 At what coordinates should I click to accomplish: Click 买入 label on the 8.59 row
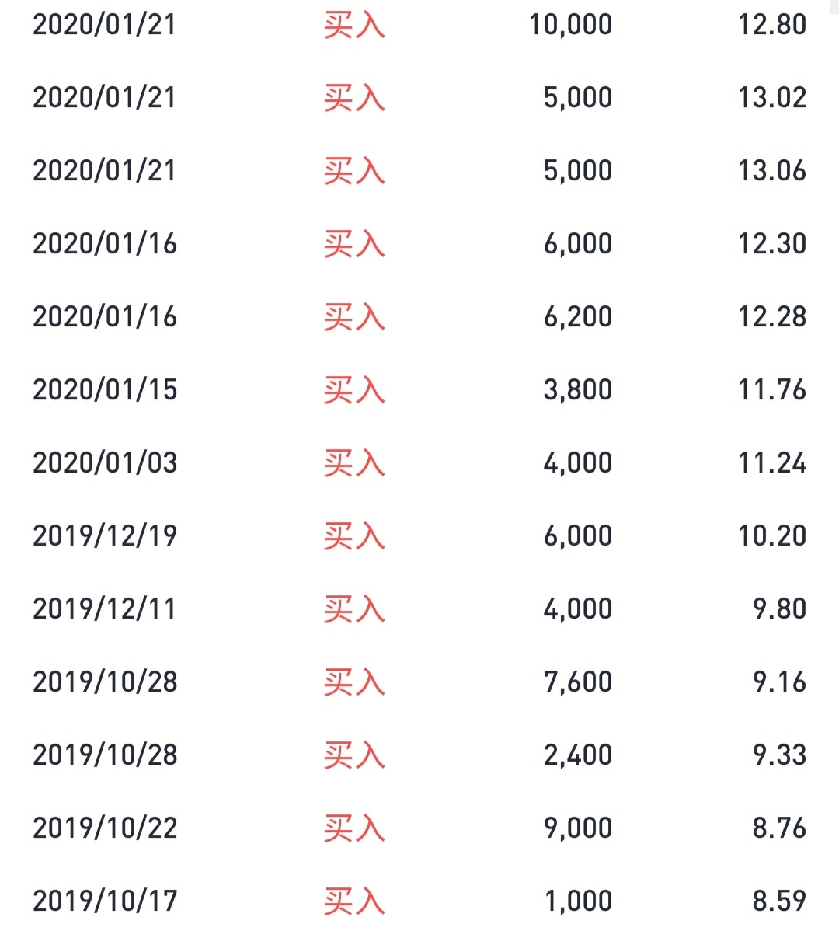pos(354,901)
